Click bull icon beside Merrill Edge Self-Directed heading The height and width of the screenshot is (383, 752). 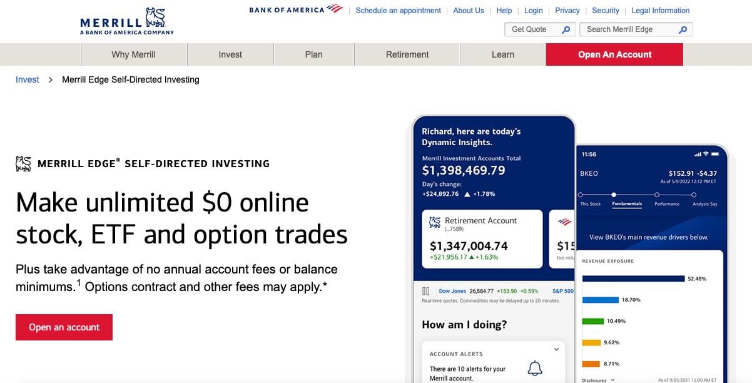click(x=23, y=163)
